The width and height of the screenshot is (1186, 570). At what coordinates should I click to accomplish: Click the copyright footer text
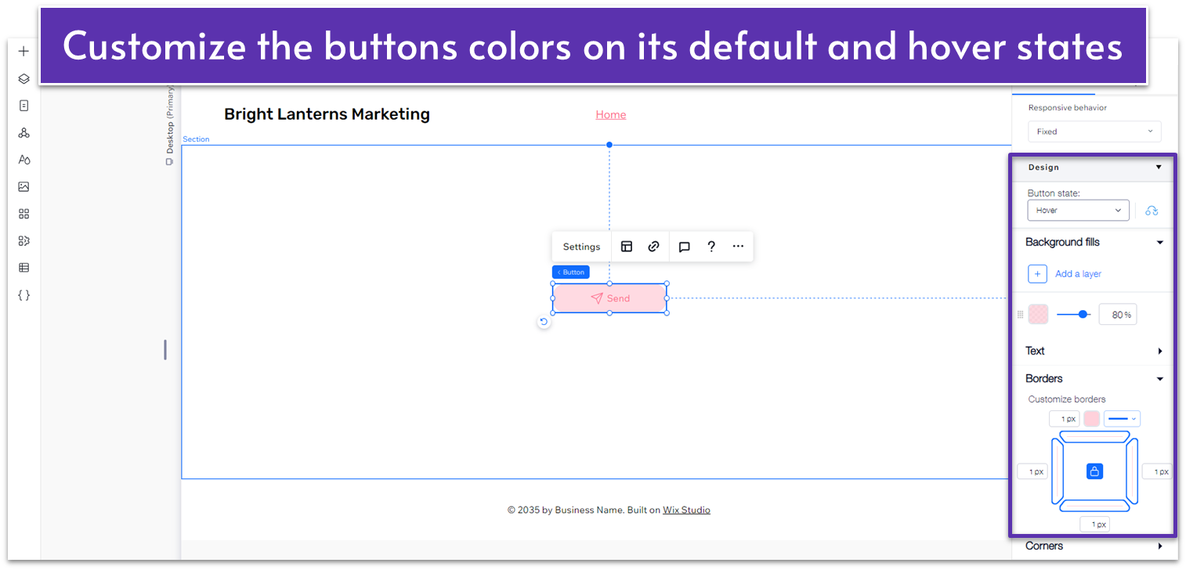coord(609,510)
